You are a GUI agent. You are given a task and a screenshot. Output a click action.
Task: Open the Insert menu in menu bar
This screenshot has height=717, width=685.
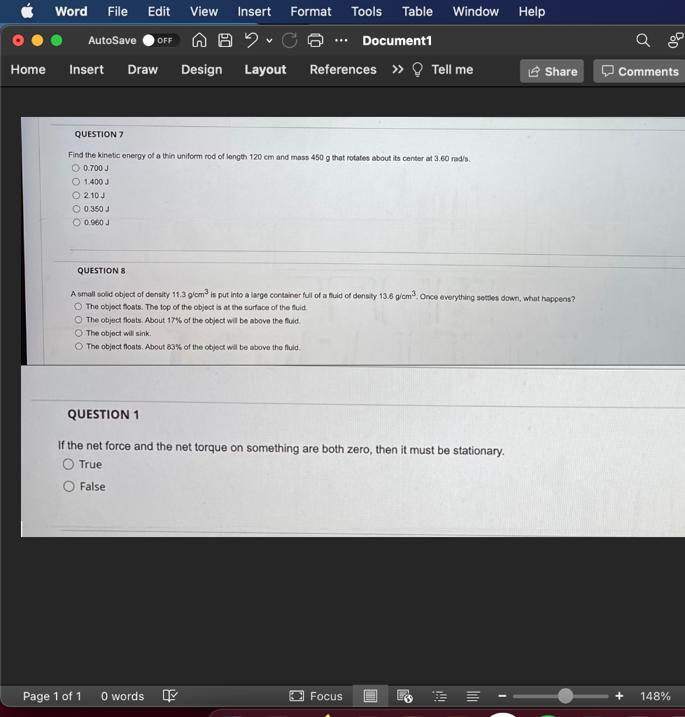(x=254, y=11)
